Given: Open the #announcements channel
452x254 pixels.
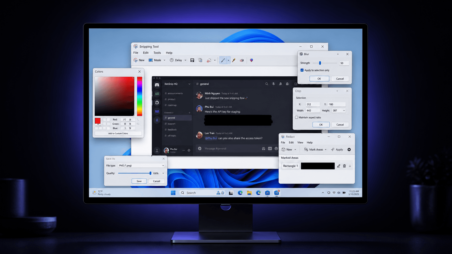Looking at the screenshot, I should (x=178, y=93).
